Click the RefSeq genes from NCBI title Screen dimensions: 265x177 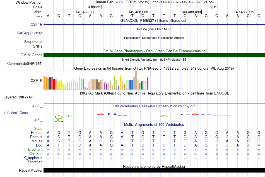click(154, 29)
